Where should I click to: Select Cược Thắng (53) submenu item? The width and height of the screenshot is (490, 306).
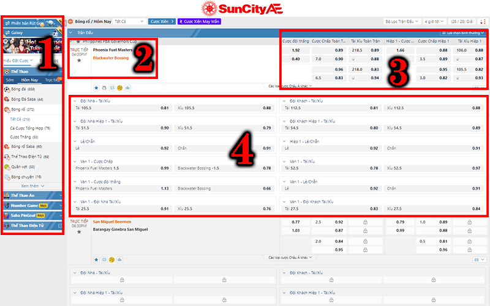point(24,137)
